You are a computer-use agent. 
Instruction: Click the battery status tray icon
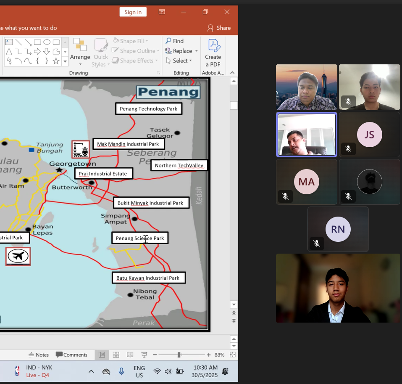point(180,371)
